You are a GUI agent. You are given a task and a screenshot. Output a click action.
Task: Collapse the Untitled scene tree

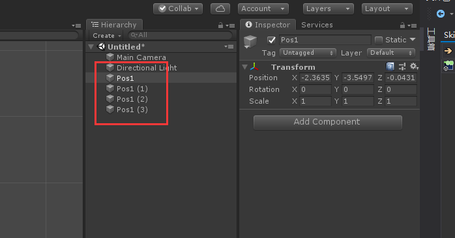click(91, 47)
